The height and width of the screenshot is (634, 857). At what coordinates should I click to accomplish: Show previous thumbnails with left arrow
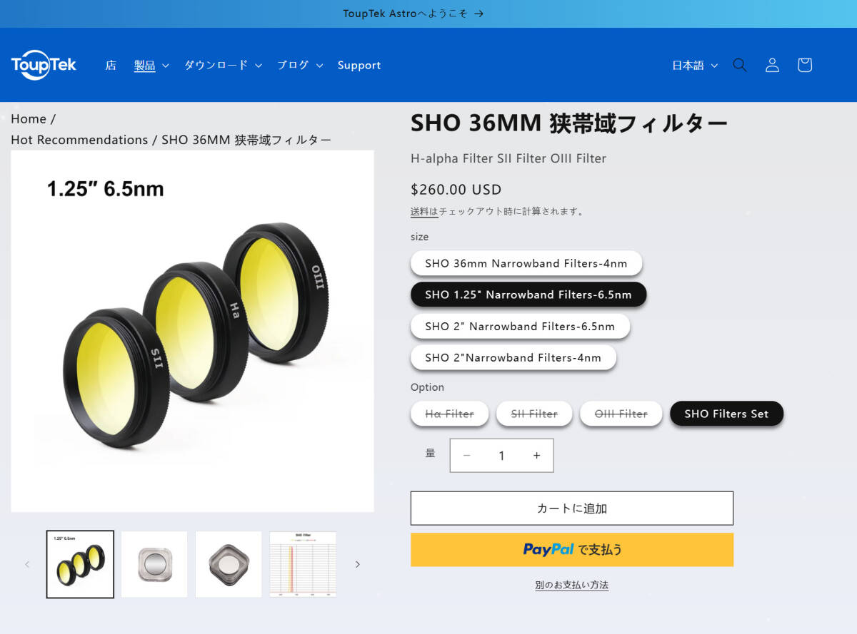tap(27, 564)
